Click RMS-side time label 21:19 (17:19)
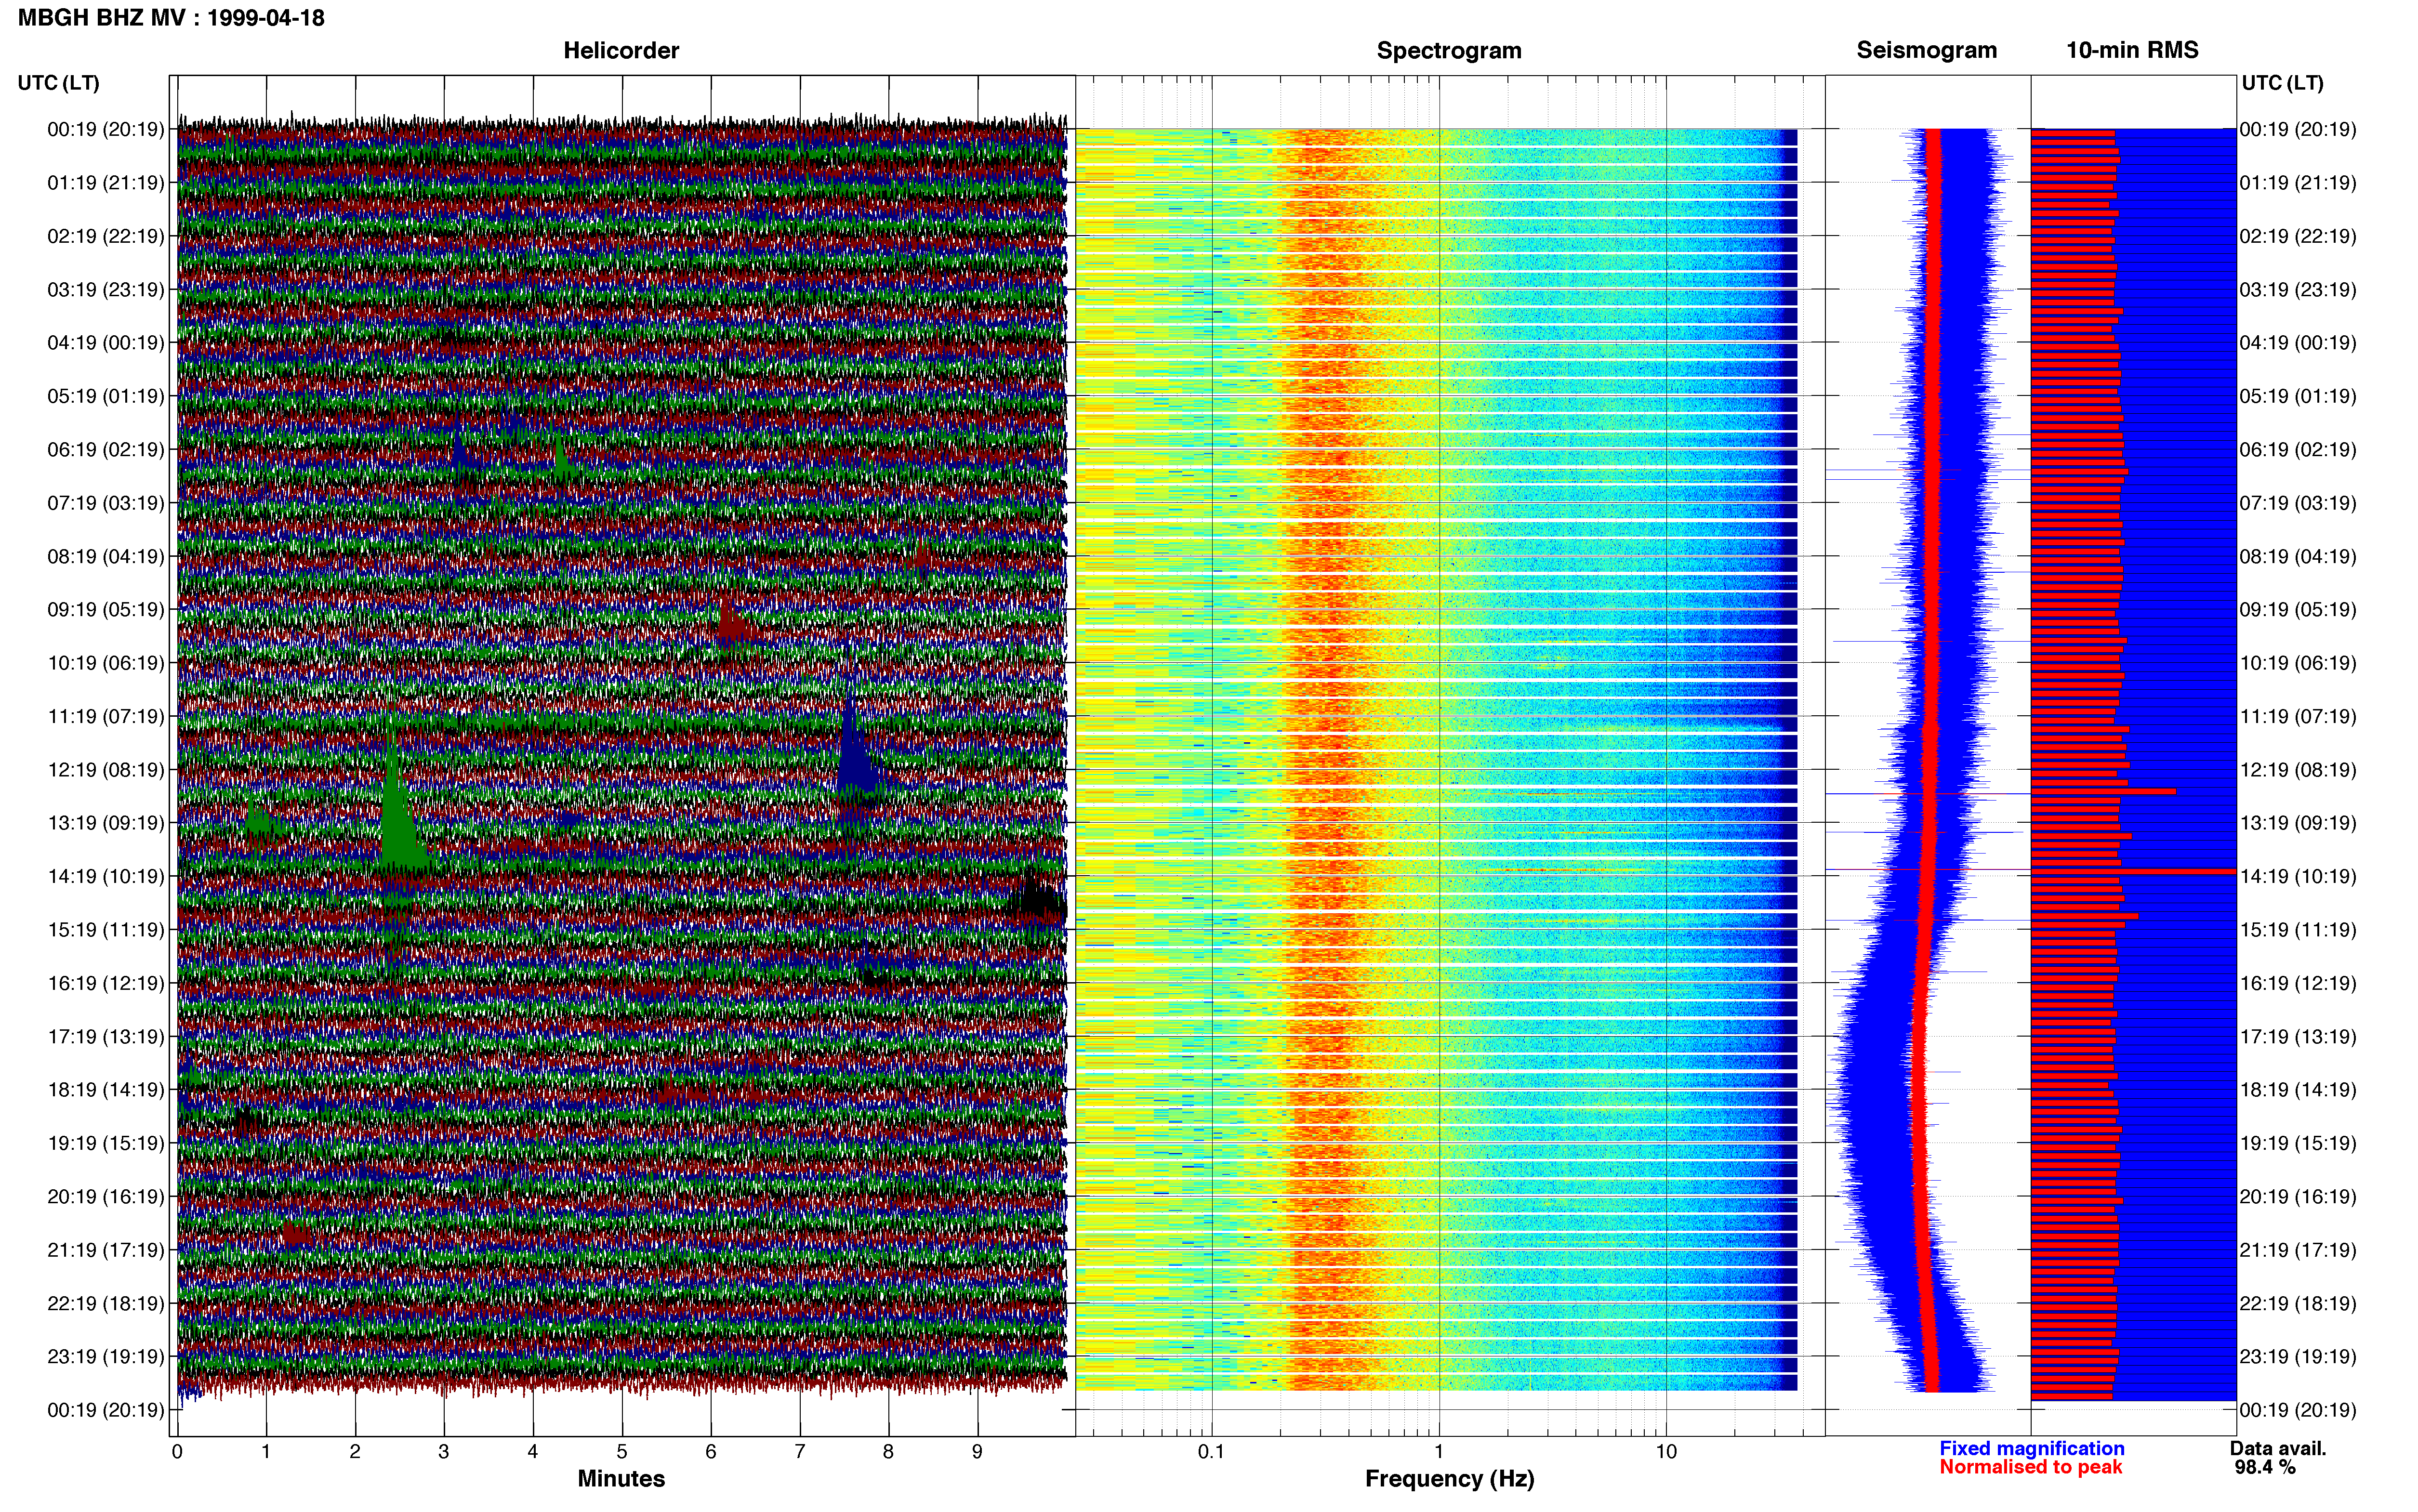 tap(2298, 1250)
